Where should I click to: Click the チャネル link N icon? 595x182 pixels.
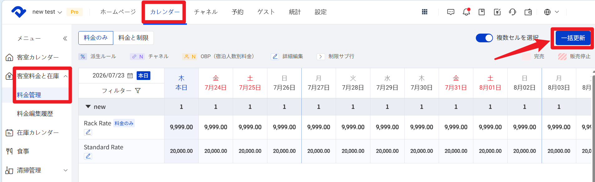(x=137, y=56)
